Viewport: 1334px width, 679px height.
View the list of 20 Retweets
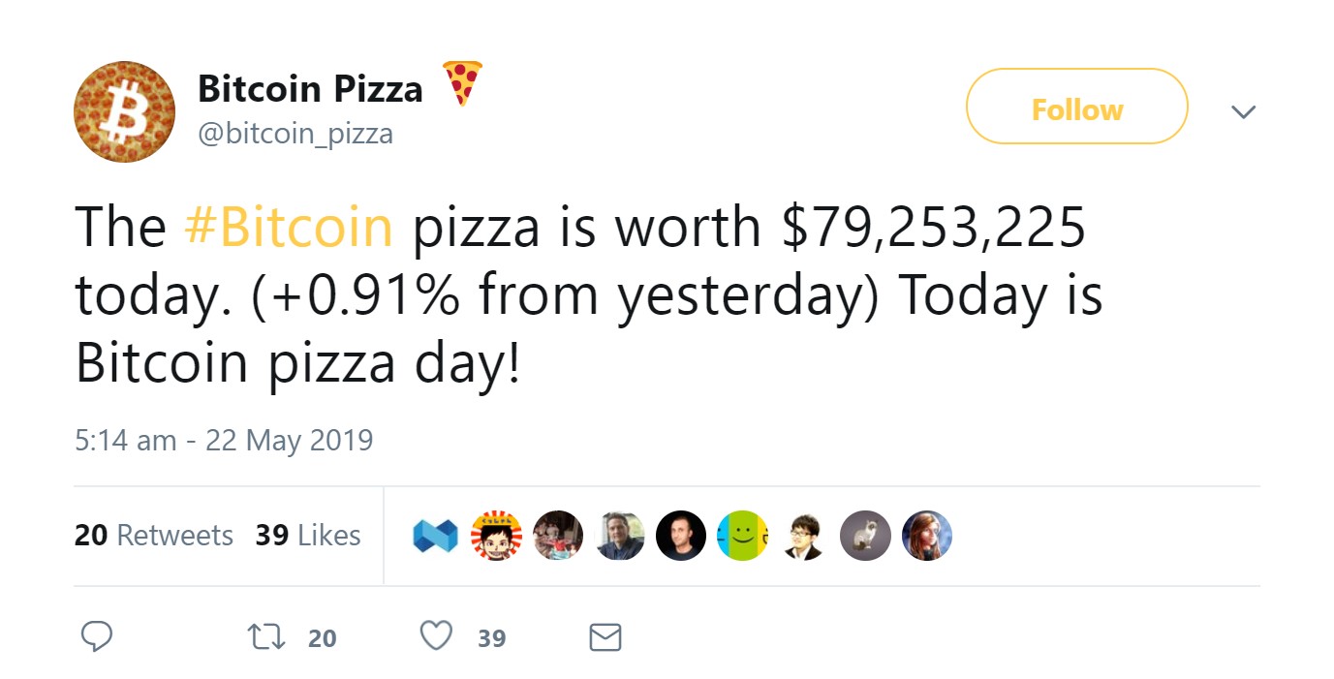click(154, 536)
